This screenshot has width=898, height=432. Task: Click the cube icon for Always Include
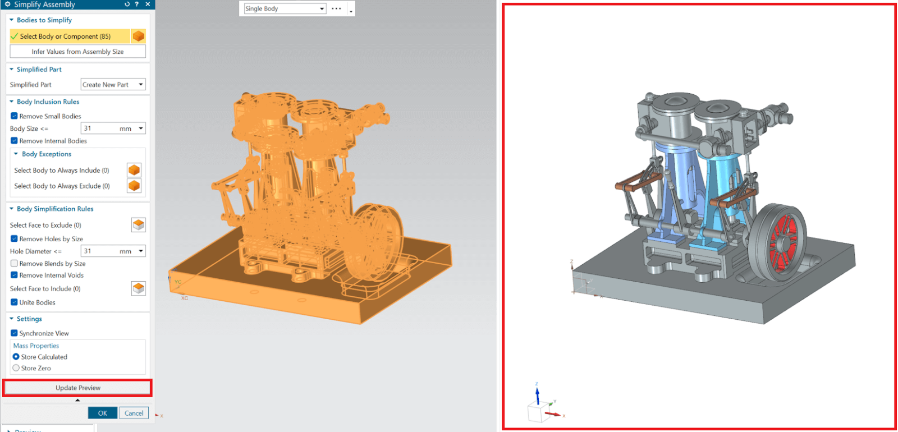(x=134, y=170)
